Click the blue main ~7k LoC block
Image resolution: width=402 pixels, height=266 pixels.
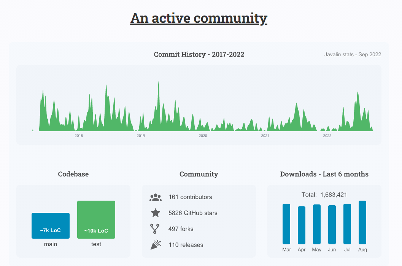[51, 226]
